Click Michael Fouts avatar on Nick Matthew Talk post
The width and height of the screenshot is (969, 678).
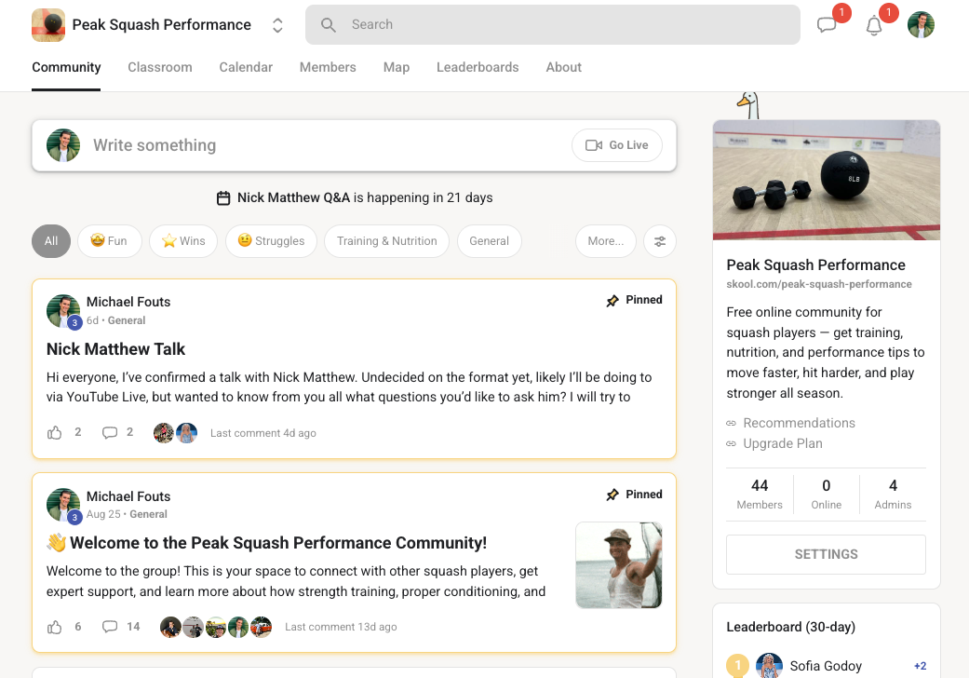pos(63,311)
